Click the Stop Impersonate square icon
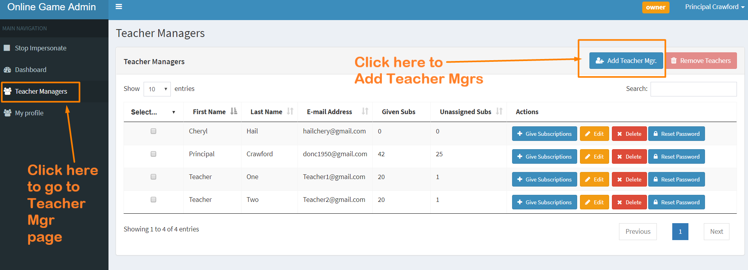 [x=7, y=48]
